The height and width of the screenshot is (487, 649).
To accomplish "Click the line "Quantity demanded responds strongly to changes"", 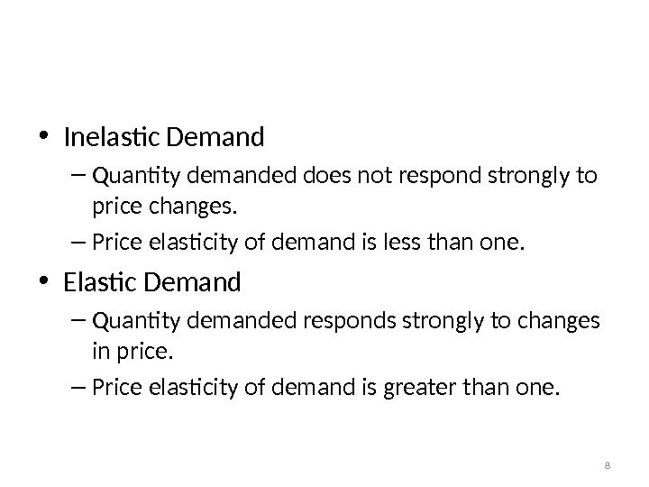I will coord(345,320).
